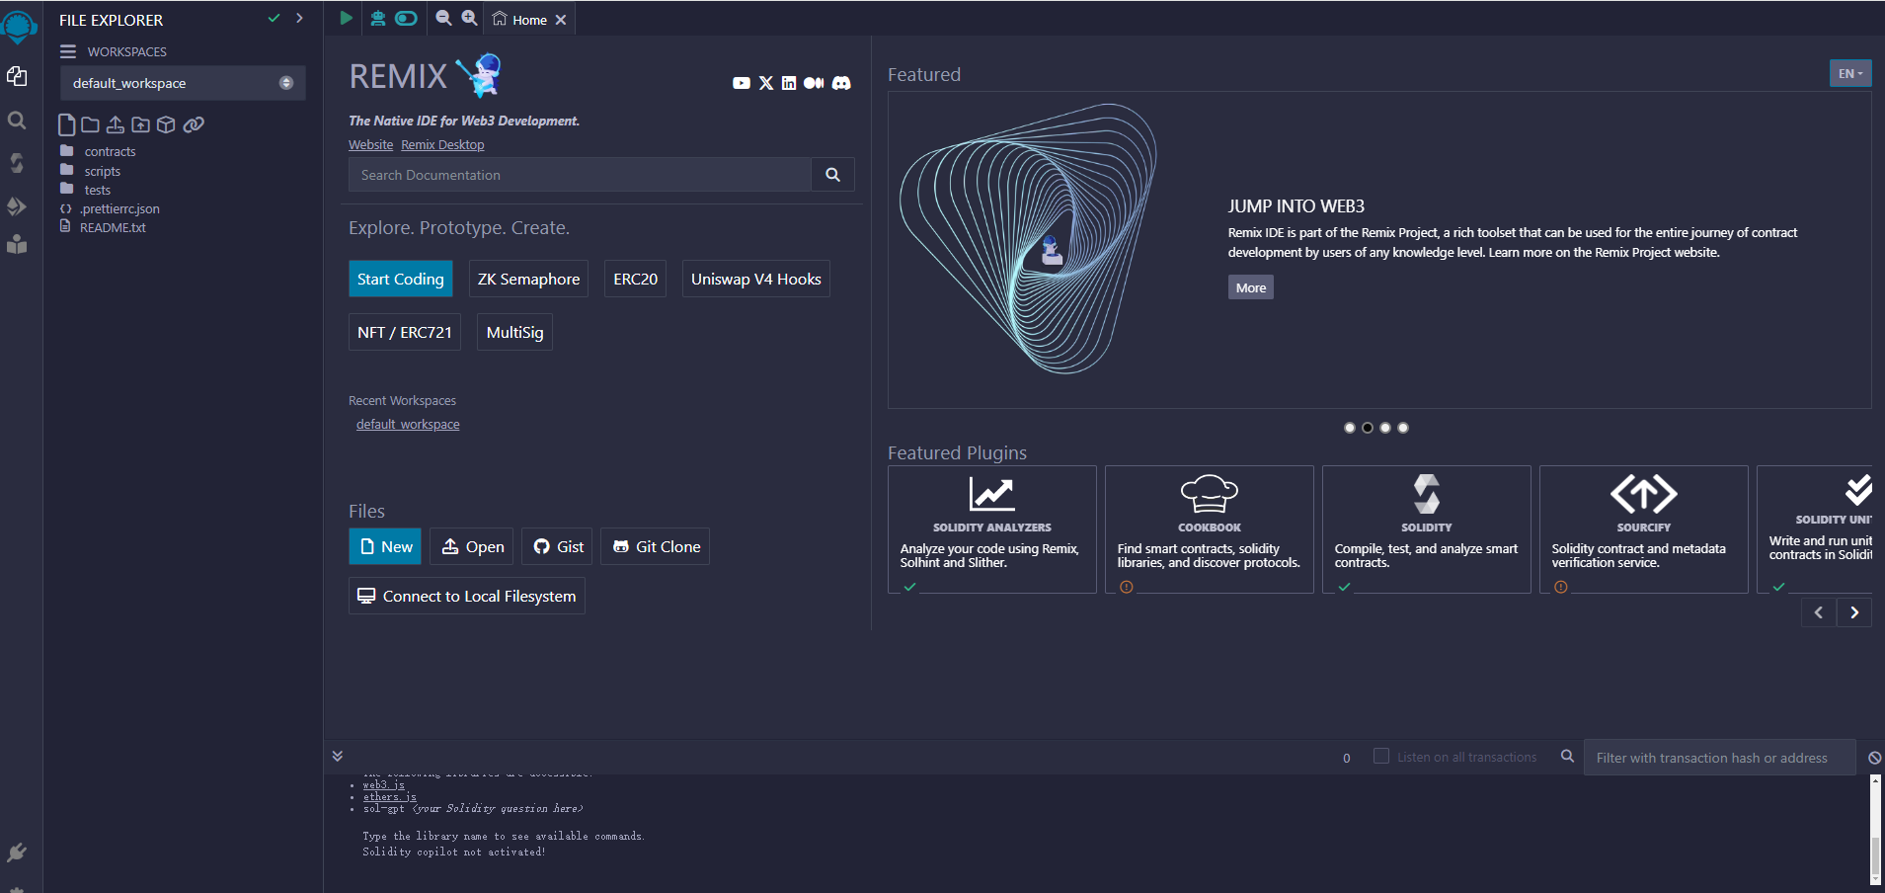The height and width of the screenshot is (893, 1885).
Task: Open Remix X (Twitter) icon
Action: click(x=766, y=83)
